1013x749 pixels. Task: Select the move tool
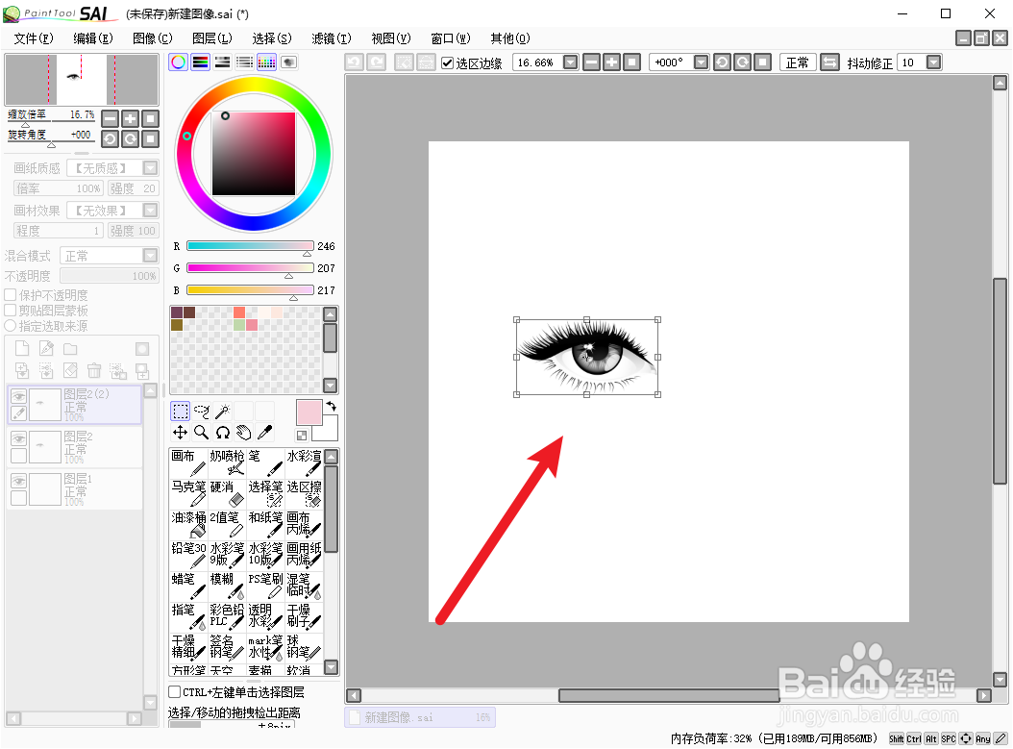tap(181, 433)
